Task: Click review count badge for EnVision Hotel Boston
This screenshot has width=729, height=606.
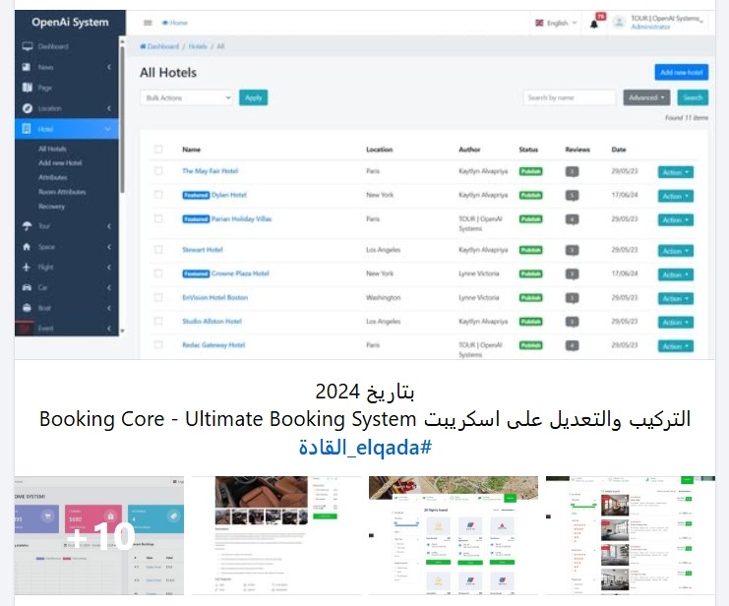Action: [573, 298]
